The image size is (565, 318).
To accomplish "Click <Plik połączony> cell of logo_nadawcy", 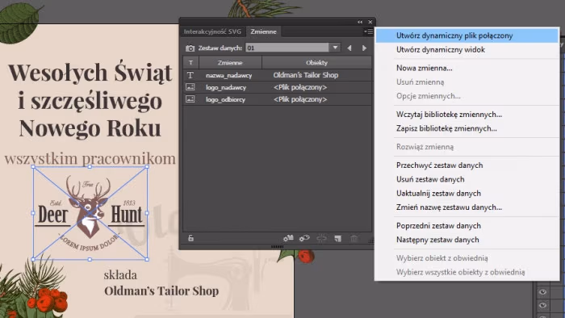I will click(x=300, y=87).
